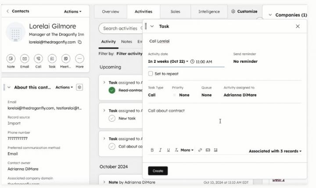
Task: Insert image icon in task editor
Action: [208, 150]
